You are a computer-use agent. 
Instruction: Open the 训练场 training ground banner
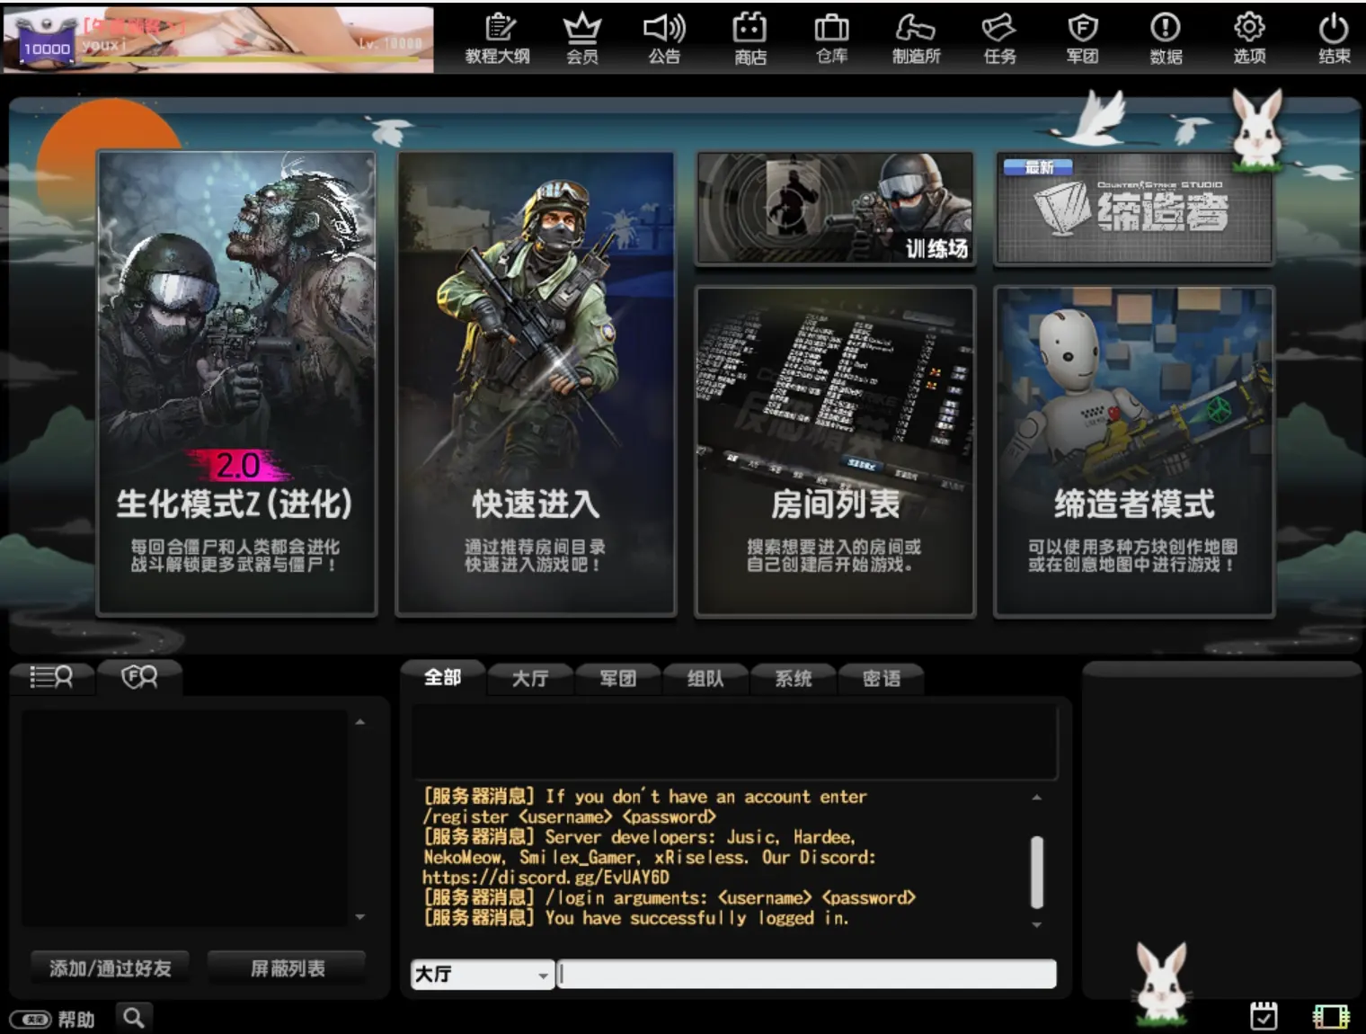(835, 208)
